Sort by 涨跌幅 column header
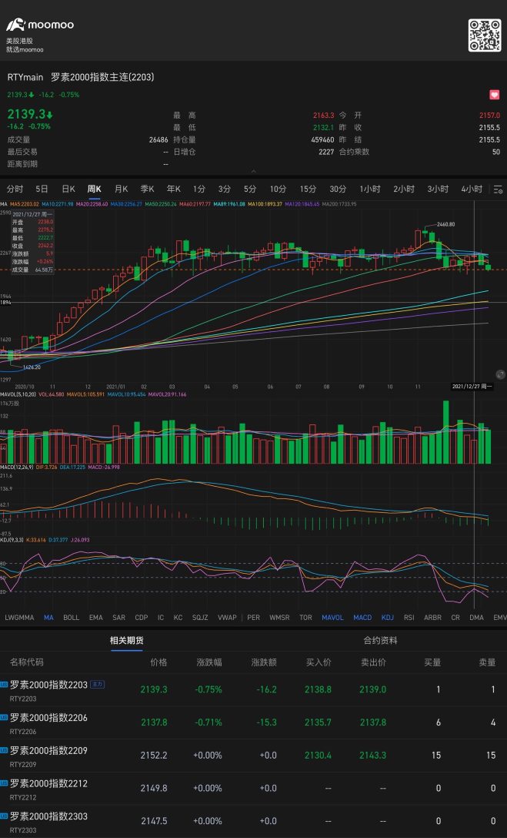 tap(209, 662)
